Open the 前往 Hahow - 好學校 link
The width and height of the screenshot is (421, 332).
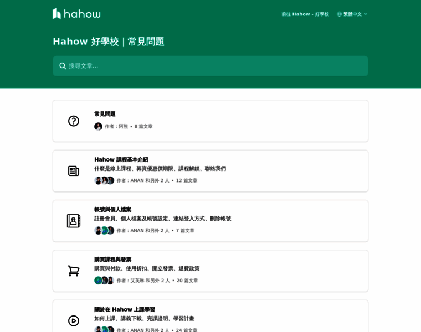305,14
